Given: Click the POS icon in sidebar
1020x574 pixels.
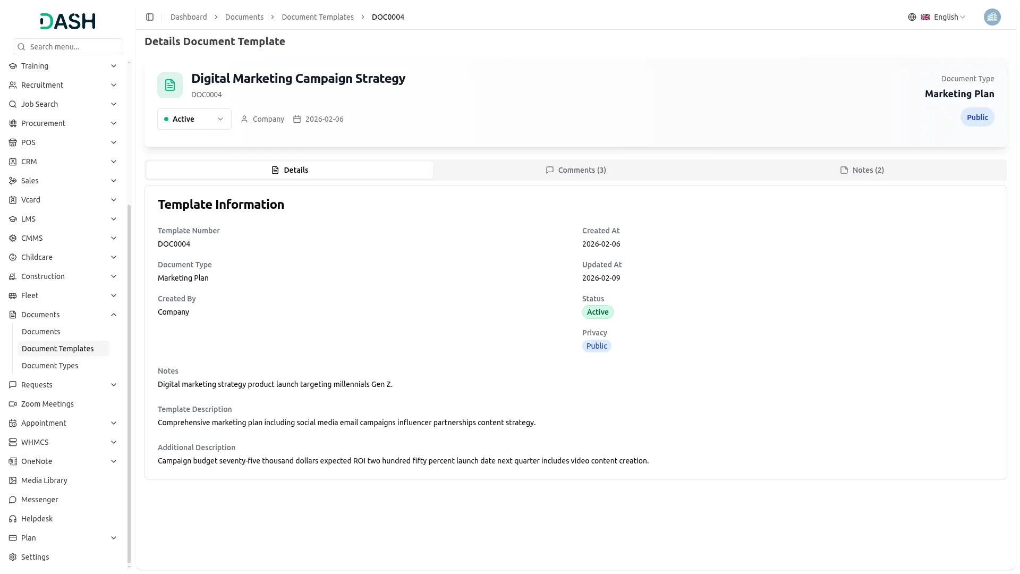Looking at the screenshot, I should click(x=12, y=142).
